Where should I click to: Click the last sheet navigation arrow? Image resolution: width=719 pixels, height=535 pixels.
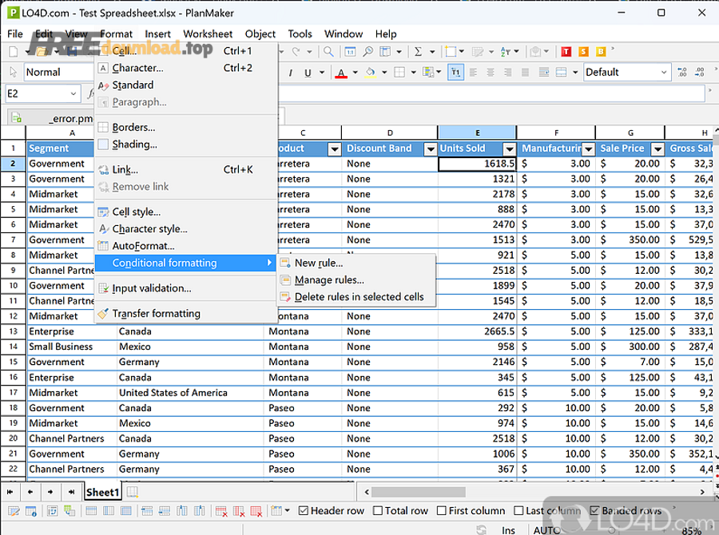71,493
